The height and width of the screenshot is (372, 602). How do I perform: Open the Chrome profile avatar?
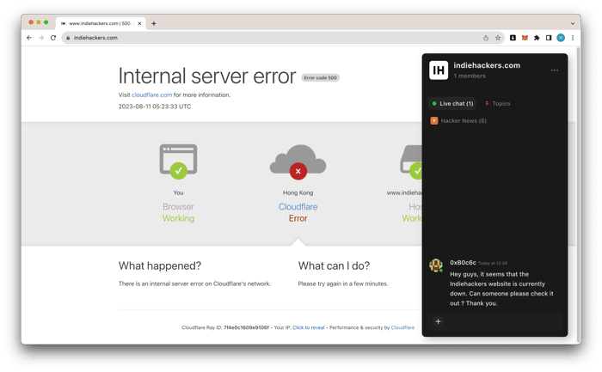coord(561,38)
